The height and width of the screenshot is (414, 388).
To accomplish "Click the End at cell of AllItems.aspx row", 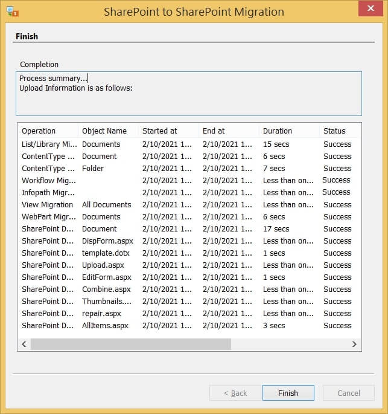I will click(x=227, y=326).
